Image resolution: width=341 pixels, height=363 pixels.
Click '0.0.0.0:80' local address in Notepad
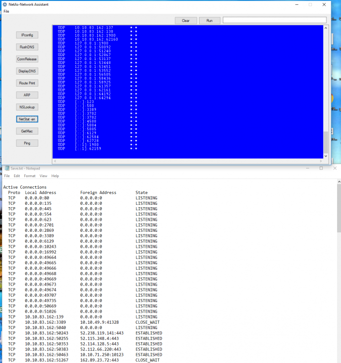pyautogui.click(x=37, y=198)
